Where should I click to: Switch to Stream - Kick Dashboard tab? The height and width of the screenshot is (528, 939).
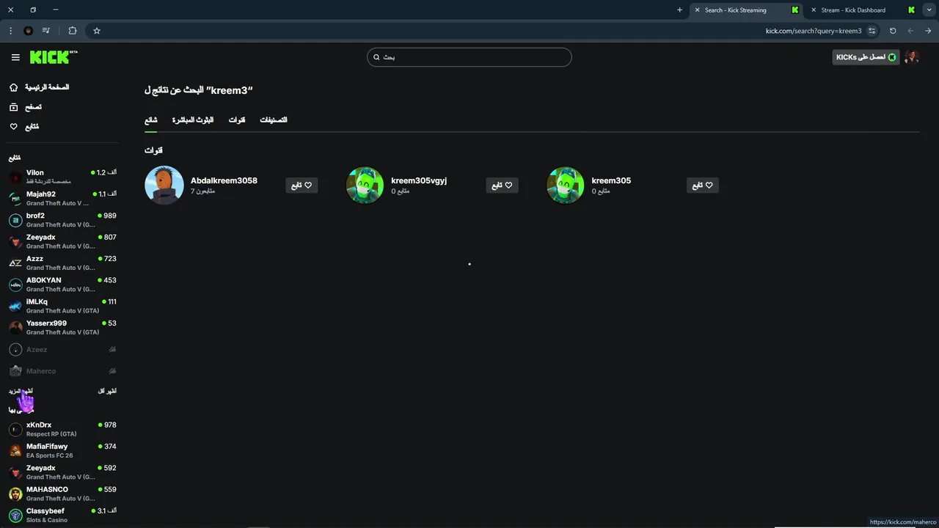click(x=862, y=10)
